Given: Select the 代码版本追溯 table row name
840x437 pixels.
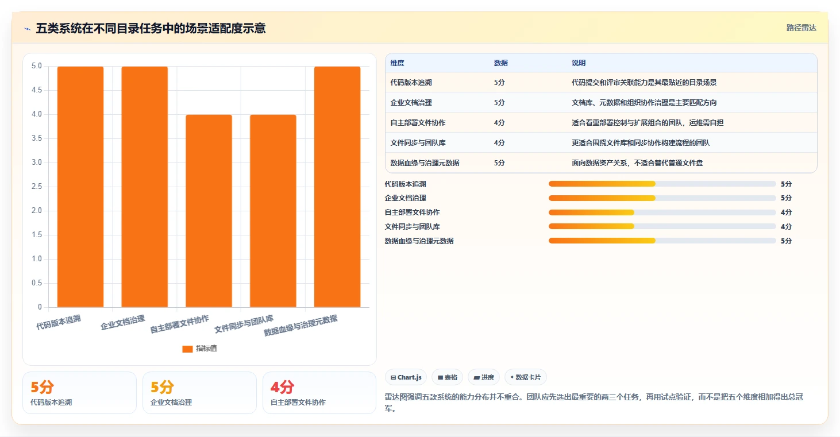Looking at the screenshot, I should click(x=411, y=83).
